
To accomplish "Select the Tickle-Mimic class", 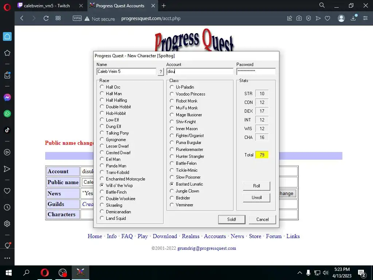I will coord(184,170).
